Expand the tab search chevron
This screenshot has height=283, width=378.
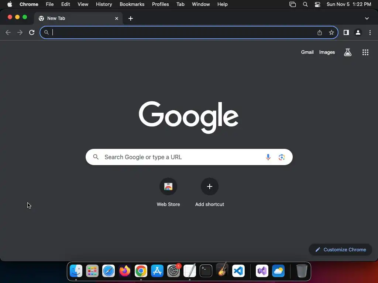tap(367, 18)
